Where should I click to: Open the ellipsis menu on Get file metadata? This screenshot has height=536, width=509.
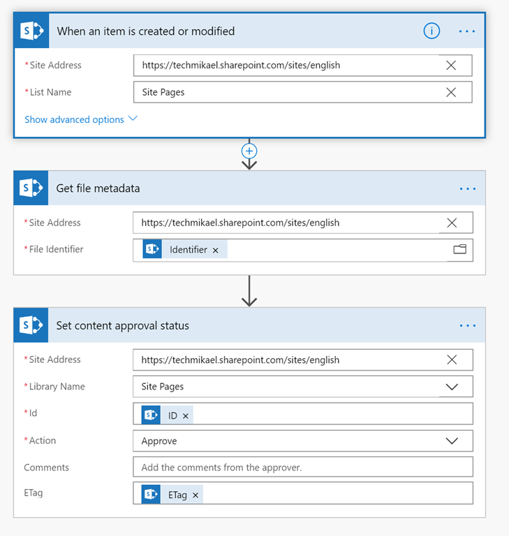468,188
